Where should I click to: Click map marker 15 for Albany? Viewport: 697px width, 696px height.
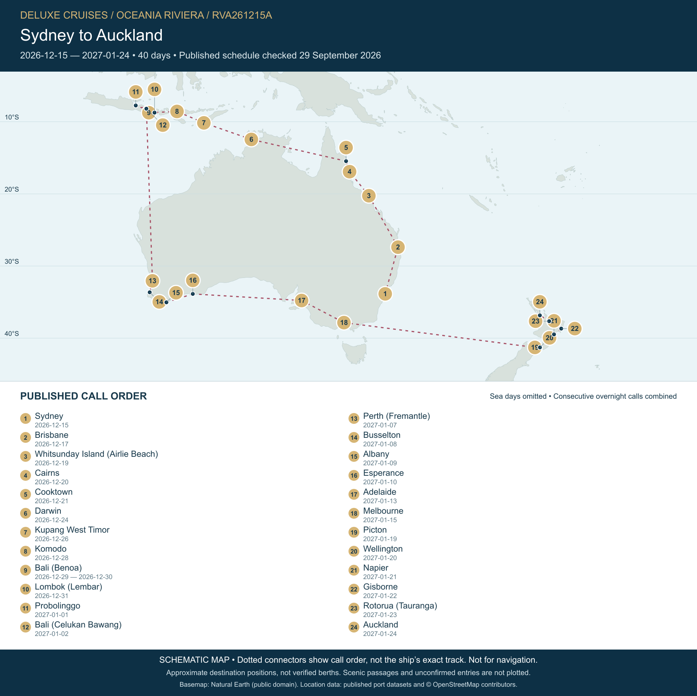(x=176, y=293)
